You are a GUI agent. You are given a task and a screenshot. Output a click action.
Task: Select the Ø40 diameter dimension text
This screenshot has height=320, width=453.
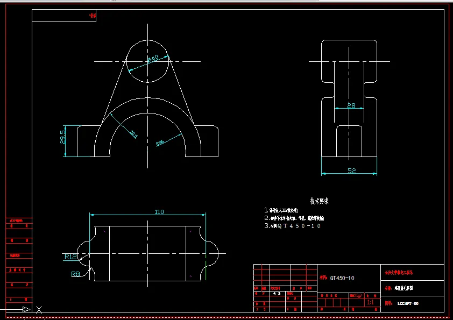pyautogui.click(x=153, y=59)
